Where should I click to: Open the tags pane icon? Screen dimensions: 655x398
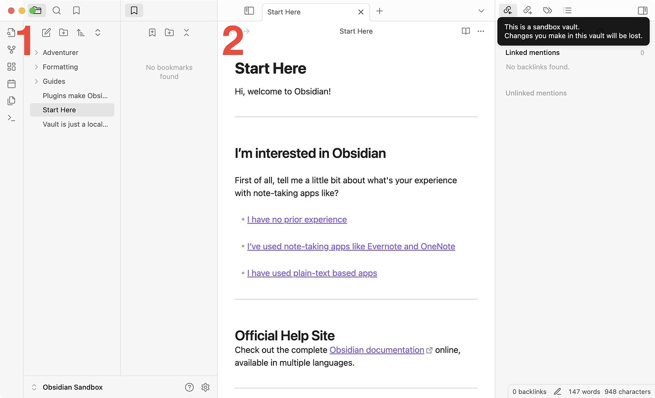547,10
